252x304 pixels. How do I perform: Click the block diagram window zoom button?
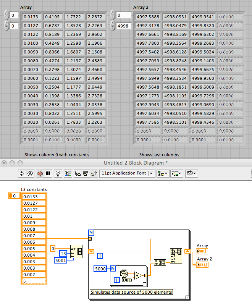(x=20, y=163)
